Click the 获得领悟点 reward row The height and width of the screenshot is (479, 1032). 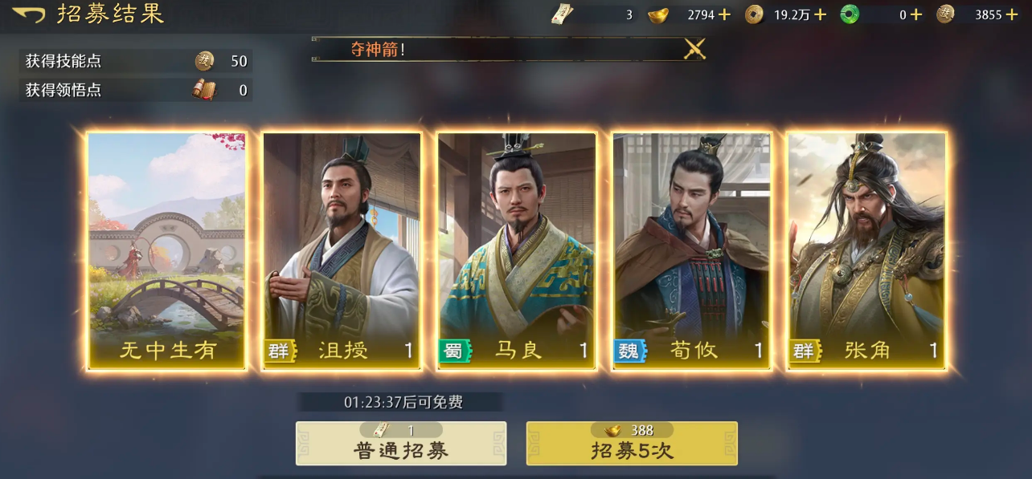(136, 90)
